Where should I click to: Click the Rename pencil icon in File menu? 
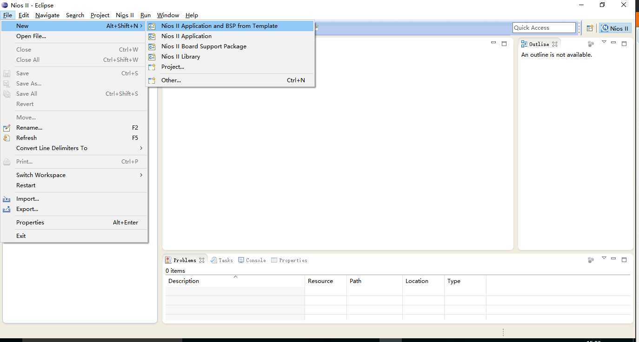(7, 128)
